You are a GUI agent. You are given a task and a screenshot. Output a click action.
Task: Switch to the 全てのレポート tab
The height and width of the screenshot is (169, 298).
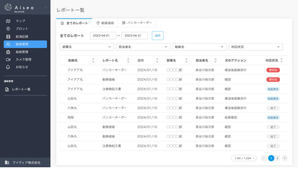coord(74,23)
